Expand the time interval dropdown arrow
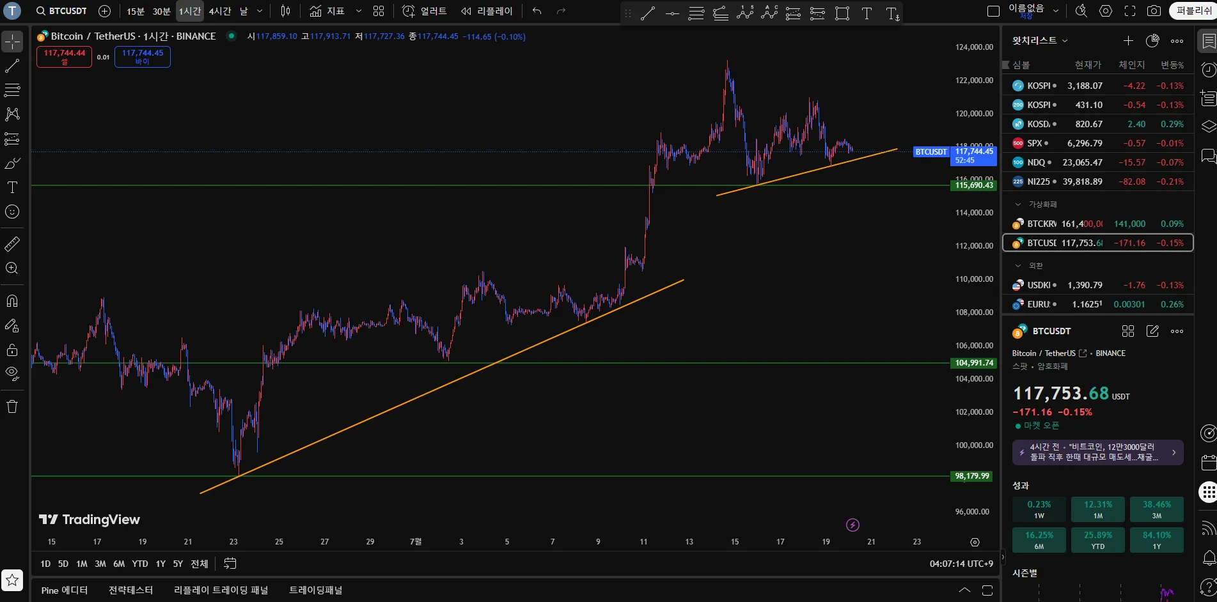This screenshot has width=1217, height=602. tap(260, 11)
